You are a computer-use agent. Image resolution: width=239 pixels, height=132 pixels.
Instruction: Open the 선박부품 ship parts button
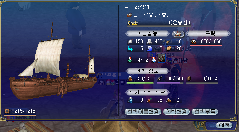205,112
